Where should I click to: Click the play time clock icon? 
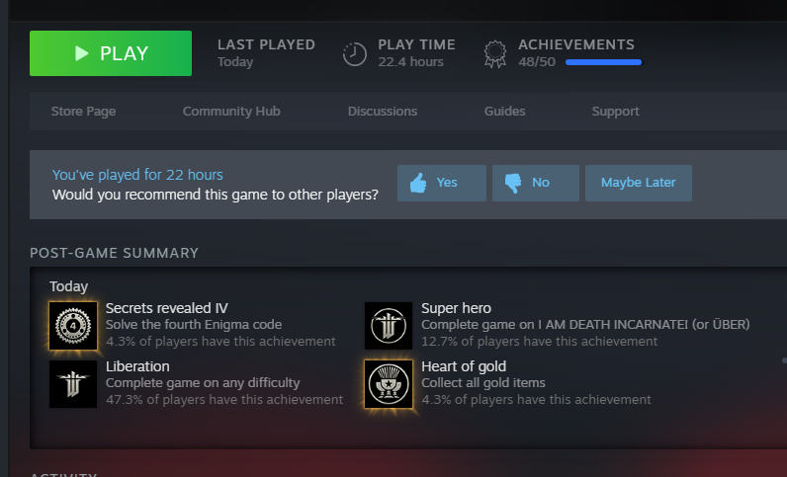pyautogui.click(x=354, y=53)
